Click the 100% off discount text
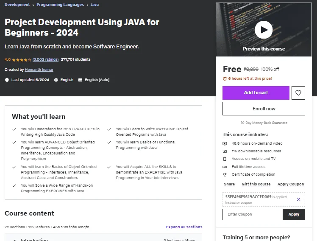 tap(270, 70)
